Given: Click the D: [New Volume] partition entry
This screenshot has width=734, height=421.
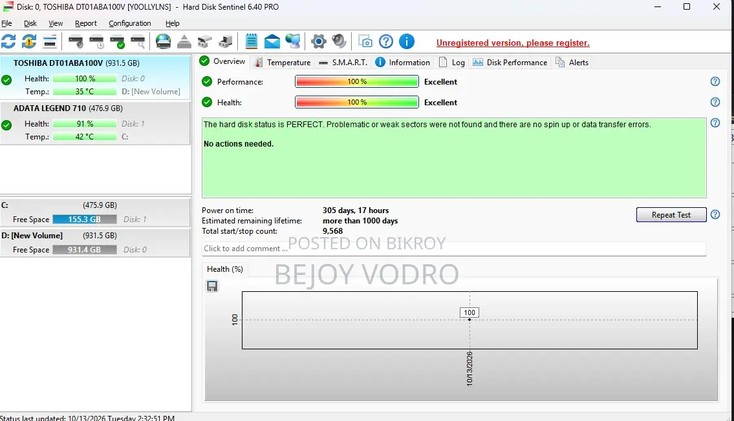Looking at the screenshot, I should pyautogui.click(x=96, y=243).
